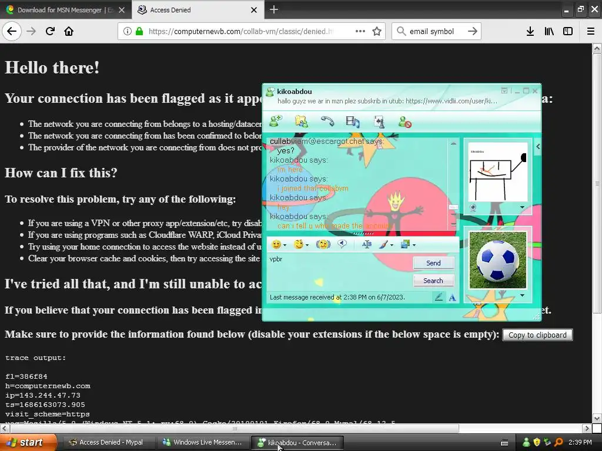Submit the email symbol search arrow
Viewport: 602px width, 451px height.
point(472,32)
